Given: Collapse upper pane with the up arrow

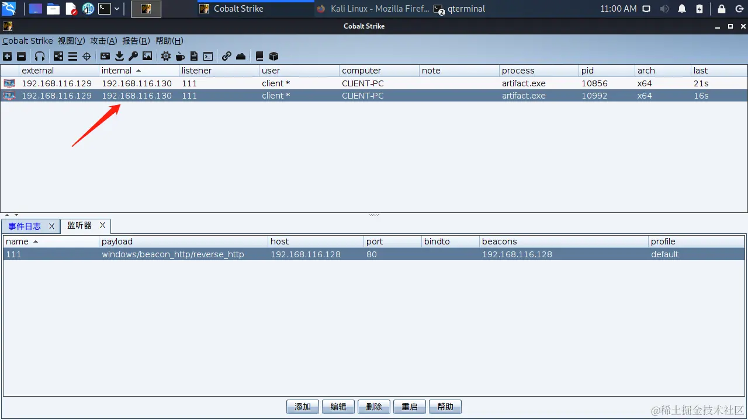Looking at the screenshot, I should (x=7, y=215).
